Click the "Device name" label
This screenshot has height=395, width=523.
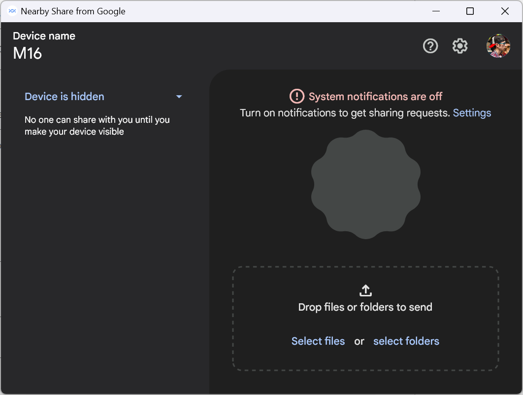[x=44, y=36]
